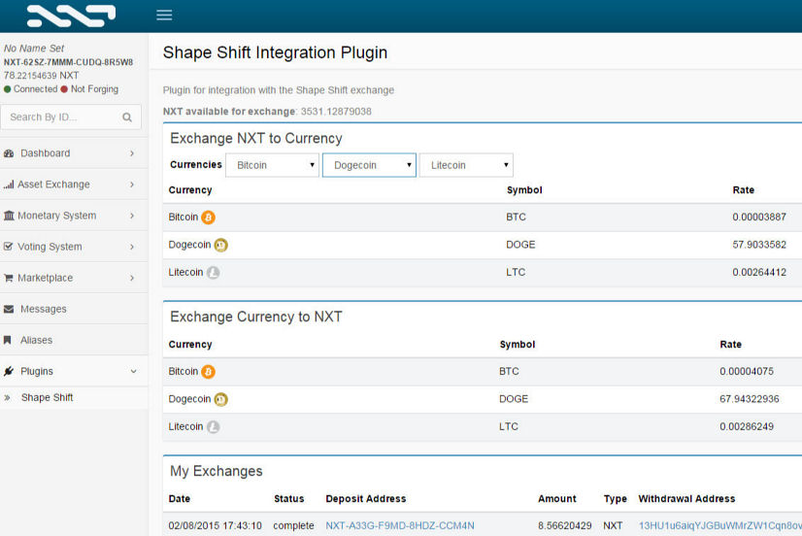Click Litecoin icon in NXT to Currency table
Image resolution: width=802 pixels, height=536 pixels.
pos(214,273)
